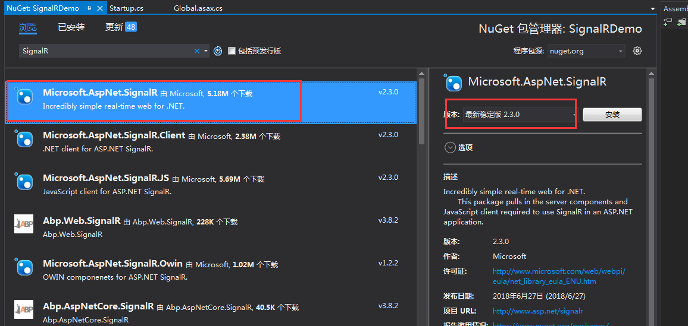Click the Microsoft.AspNet.SignalR.JS package icon

(x=24, y=181)
